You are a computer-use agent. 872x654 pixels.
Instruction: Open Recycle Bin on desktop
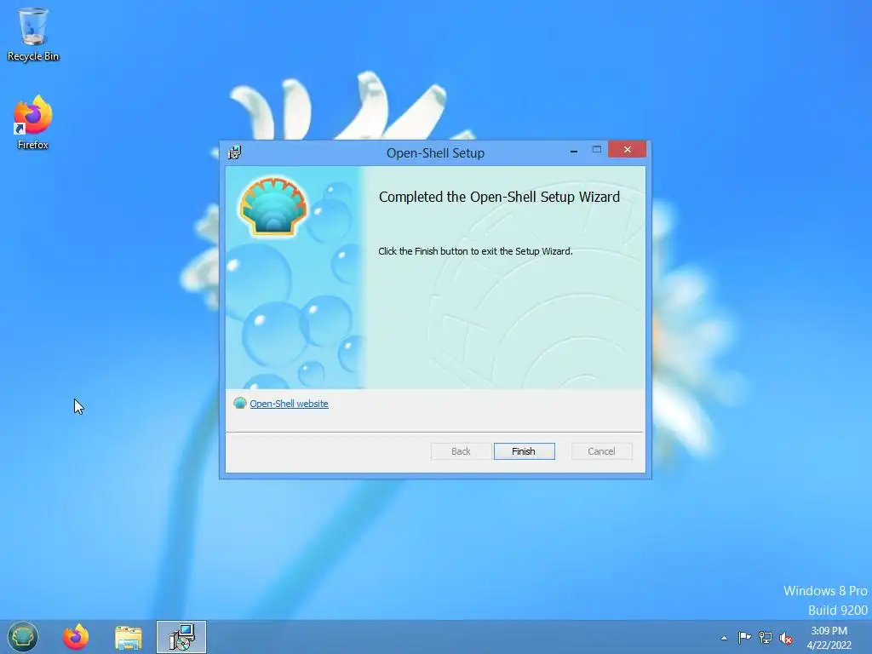click(x=33, y=34)
